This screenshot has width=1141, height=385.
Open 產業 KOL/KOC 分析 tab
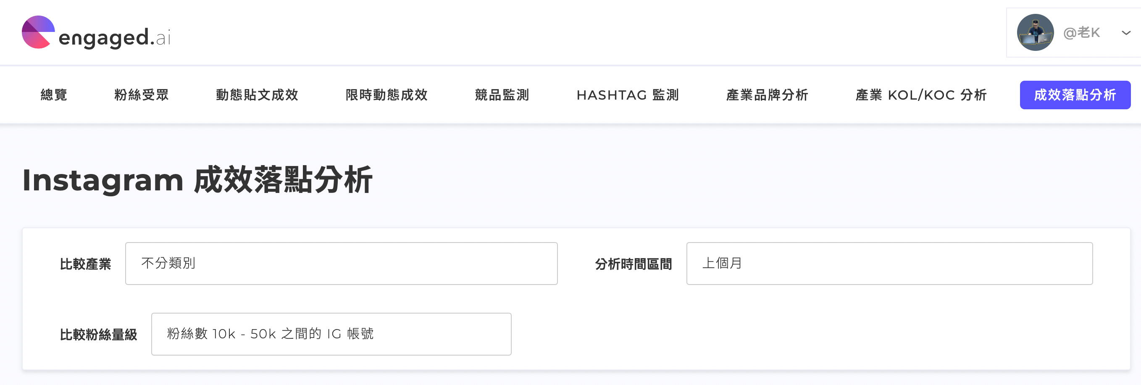coord(921,95)
